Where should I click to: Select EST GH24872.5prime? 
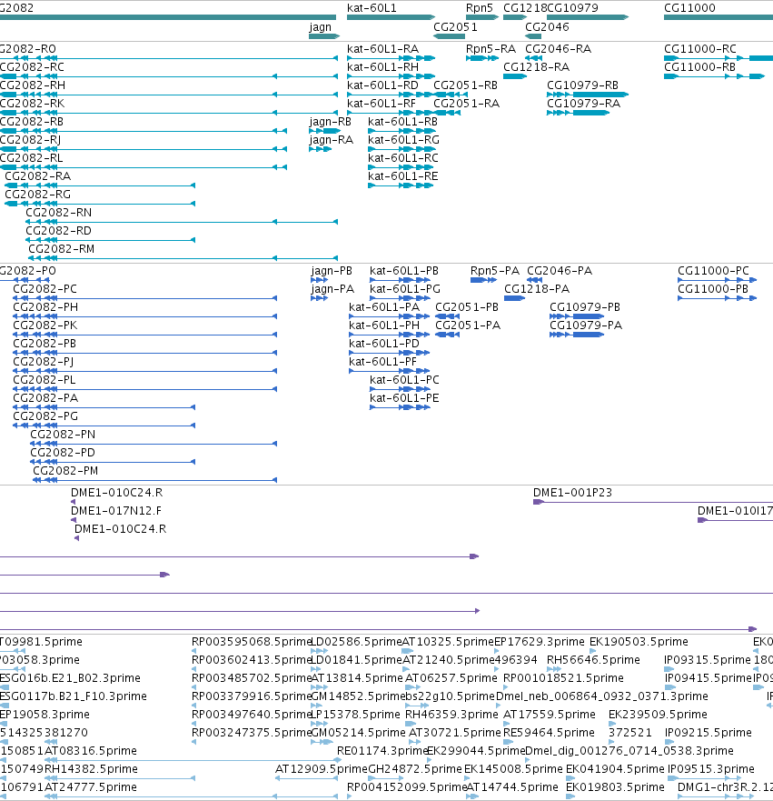tap(415, 769)
